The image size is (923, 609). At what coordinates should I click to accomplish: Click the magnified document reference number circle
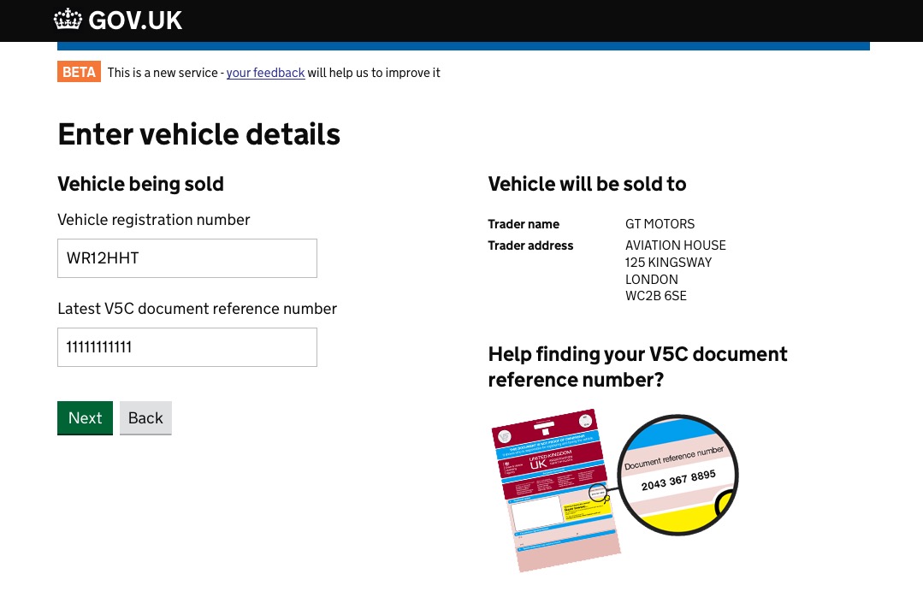tap(678, 475)
